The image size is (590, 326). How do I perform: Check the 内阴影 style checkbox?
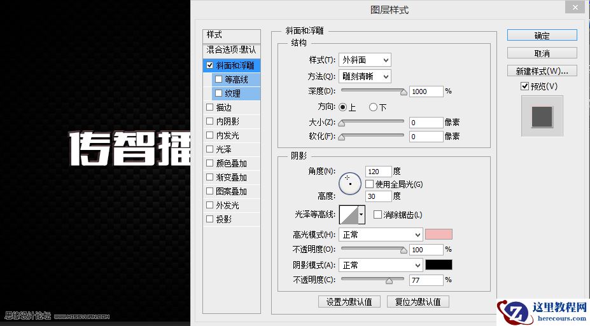coord(209,121)
